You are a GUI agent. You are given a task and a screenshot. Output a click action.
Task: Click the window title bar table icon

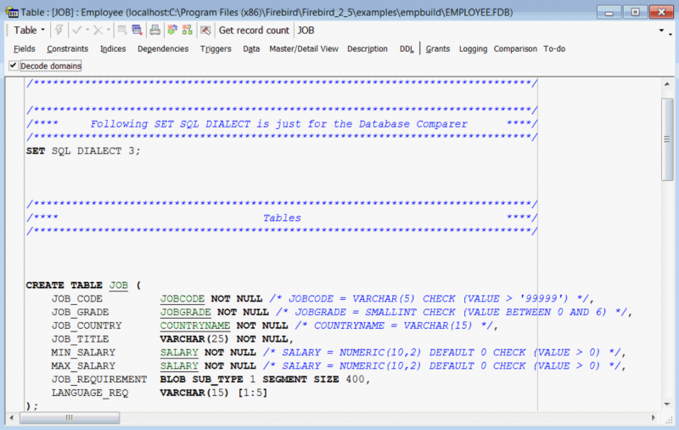13,12
